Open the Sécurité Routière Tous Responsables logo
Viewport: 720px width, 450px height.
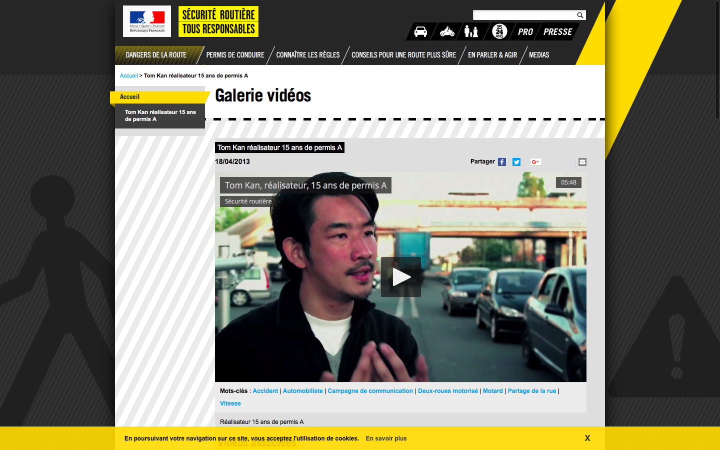pyautogui.click(x=218, y=21)
